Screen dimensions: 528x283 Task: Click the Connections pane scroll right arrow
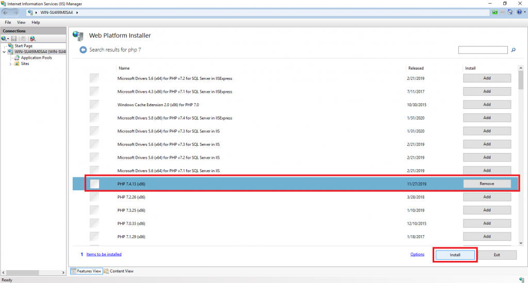(63, 273)
